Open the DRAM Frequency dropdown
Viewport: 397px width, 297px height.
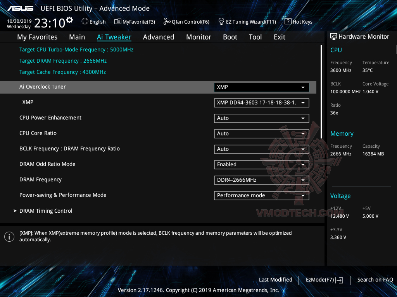[x=262, y=180]
